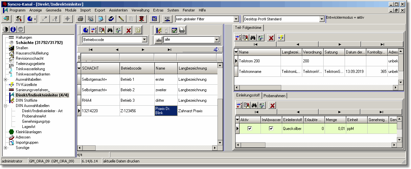Click the blue info icon above the tree

coord(13,30)
